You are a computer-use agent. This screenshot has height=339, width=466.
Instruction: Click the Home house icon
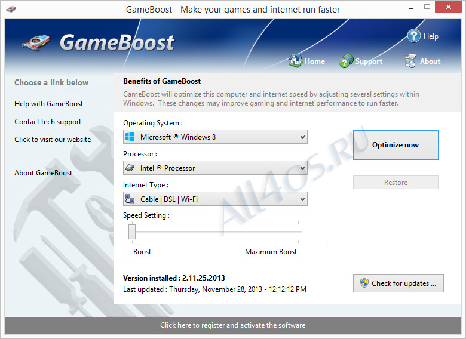[295, 60]
